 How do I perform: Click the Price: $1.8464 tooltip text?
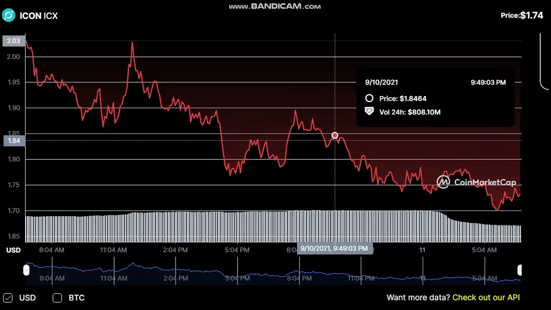click(403, 99)
